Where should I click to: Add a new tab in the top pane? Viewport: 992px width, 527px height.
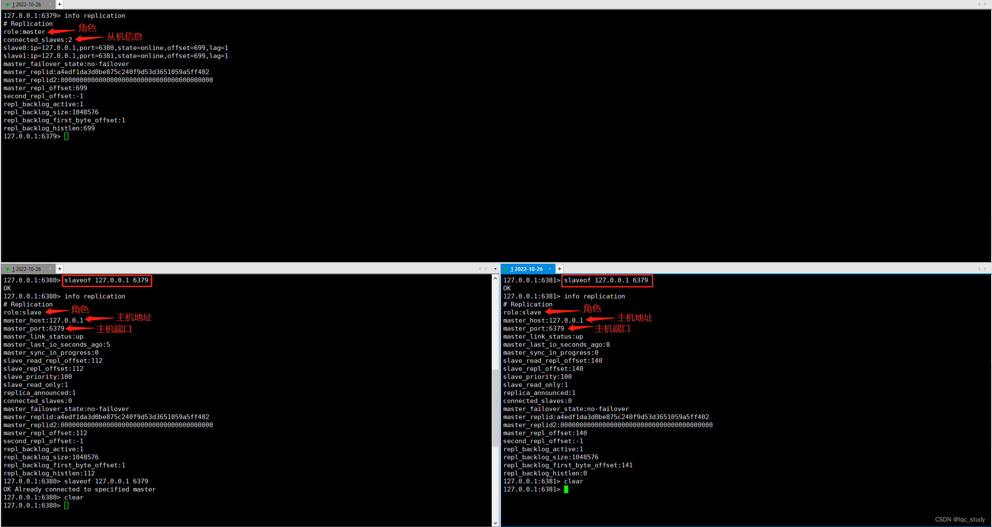point(60,4)
